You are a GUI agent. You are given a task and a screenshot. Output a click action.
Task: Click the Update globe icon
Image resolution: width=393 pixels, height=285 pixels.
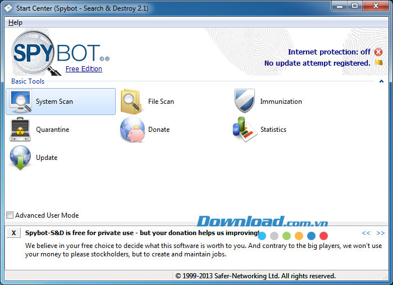[21, 158]
